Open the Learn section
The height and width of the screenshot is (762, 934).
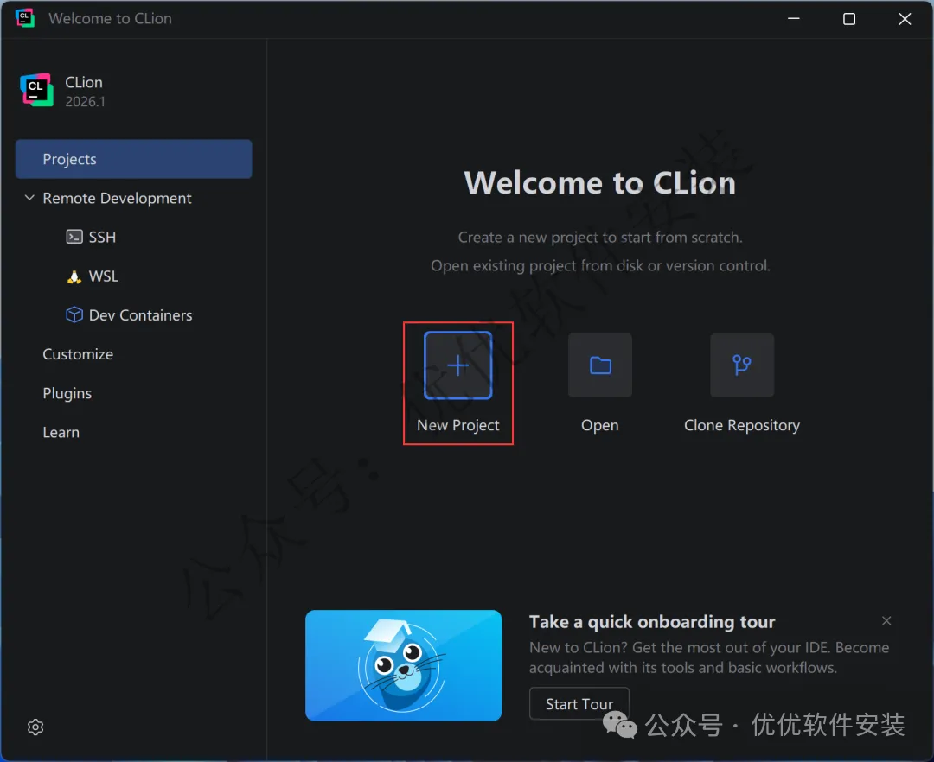click(x=61, y=432)
